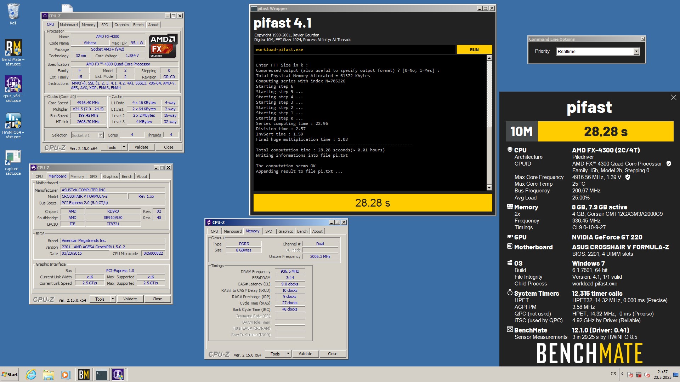Click Validate in the CPU-Z CPU window
The width and height of the screenshot is (680, 382).
[x=141, y=147]
